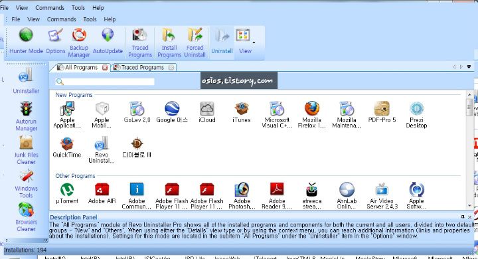The height and width of the screenshot is (259, 478).
Task: Select the iTunes program icon
Action: pos(242,109)
